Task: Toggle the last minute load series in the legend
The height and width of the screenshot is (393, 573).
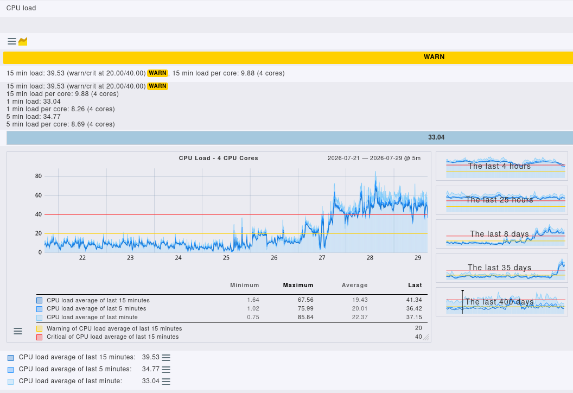Action: pyautogui.click(x=40, y=318)
